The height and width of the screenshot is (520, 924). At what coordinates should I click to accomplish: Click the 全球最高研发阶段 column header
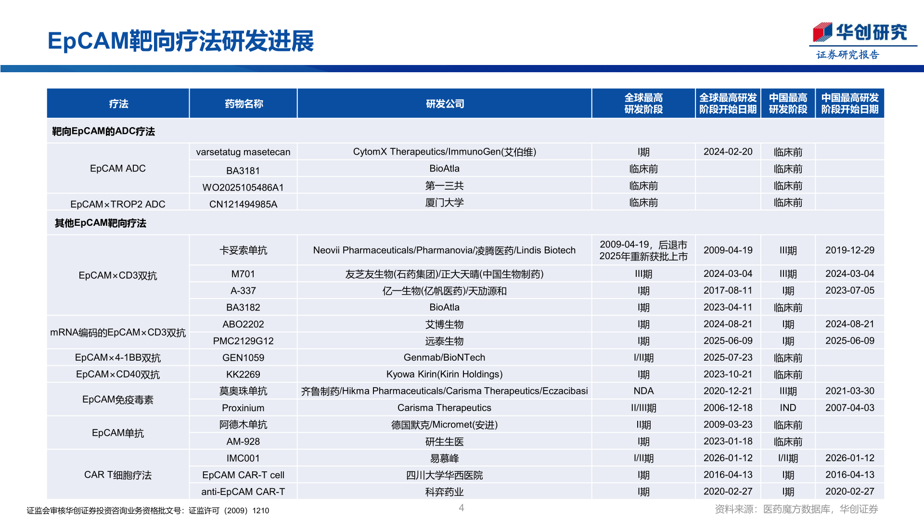[643, 104]
